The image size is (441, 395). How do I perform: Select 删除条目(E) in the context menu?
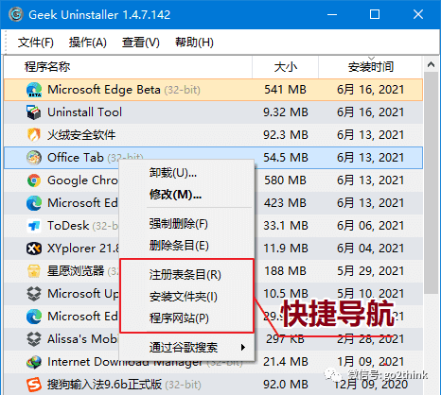click(179, 246)
